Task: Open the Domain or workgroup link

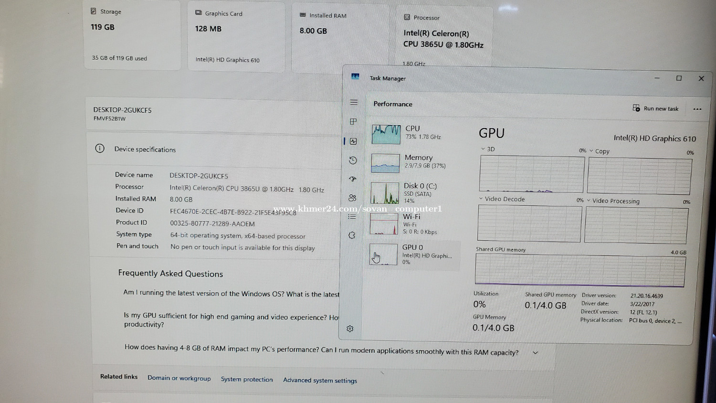Action: 179,378
